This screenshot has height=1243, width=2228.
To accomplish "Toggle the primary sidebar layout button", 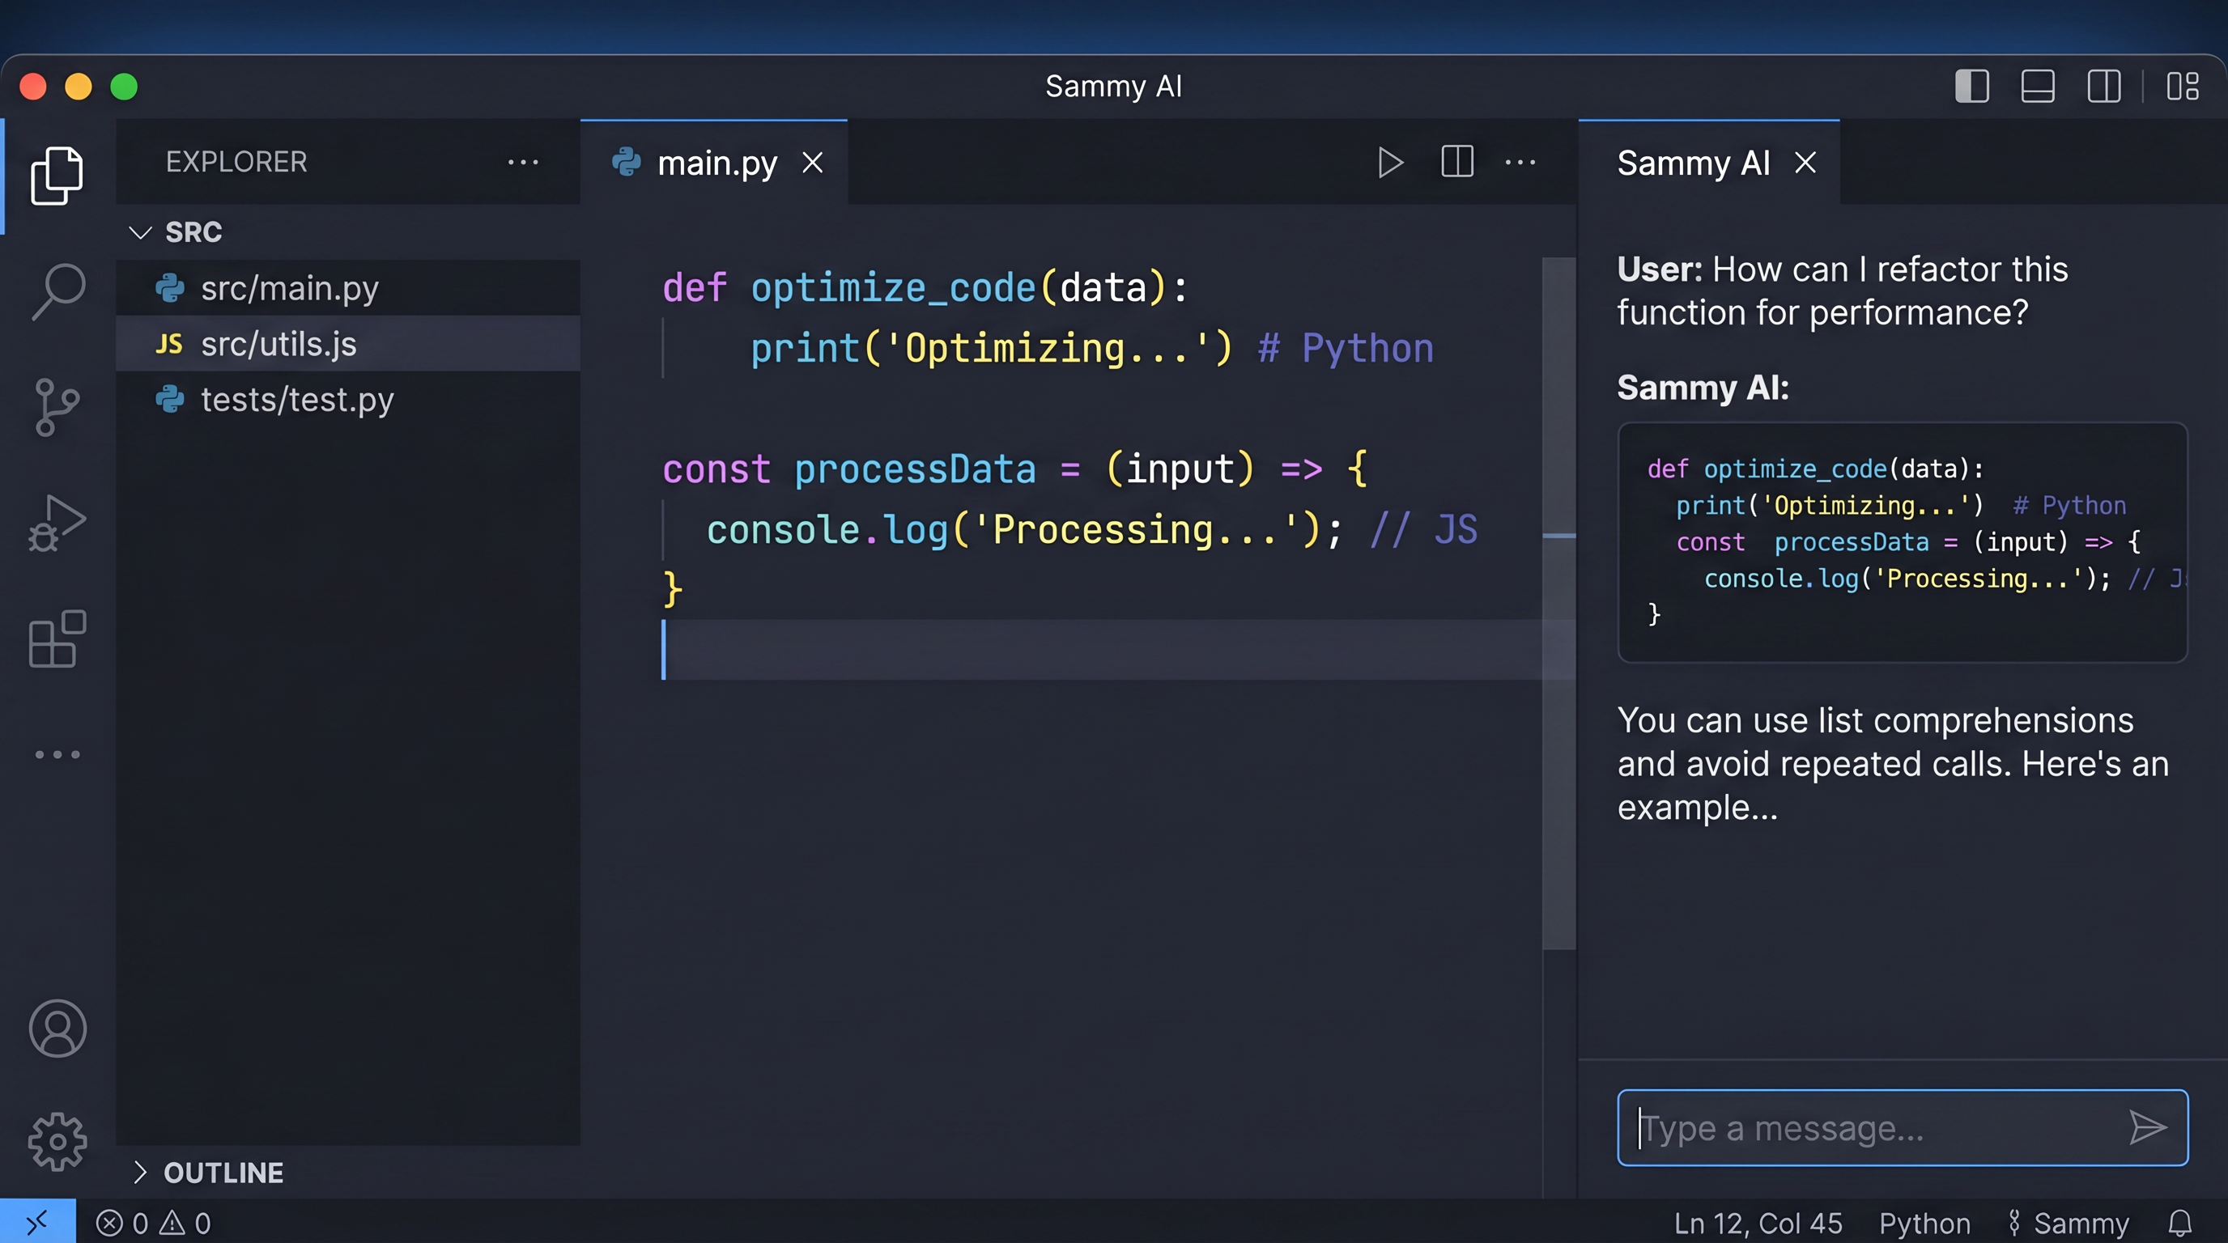I will click(x=1972, y=86).
